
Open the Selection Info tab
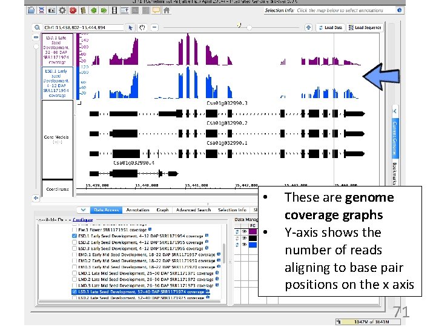point(232,210)
